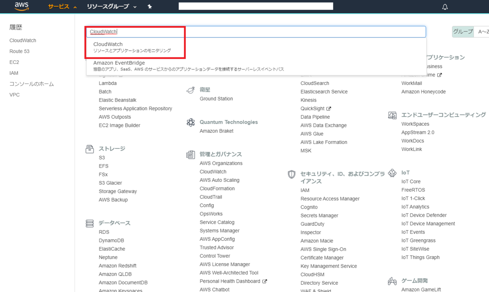Open Ground Station
Screen dimensions: 489x292
216,99
